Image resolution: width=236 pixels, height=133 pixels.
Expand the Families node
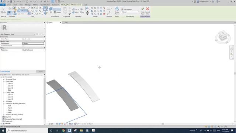[x=1, y=123]
